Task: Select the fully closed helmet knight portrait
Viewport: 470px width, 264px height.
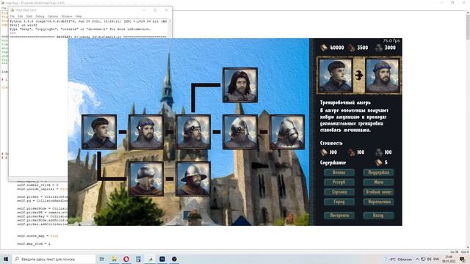Action: click(x=287, y=132)
